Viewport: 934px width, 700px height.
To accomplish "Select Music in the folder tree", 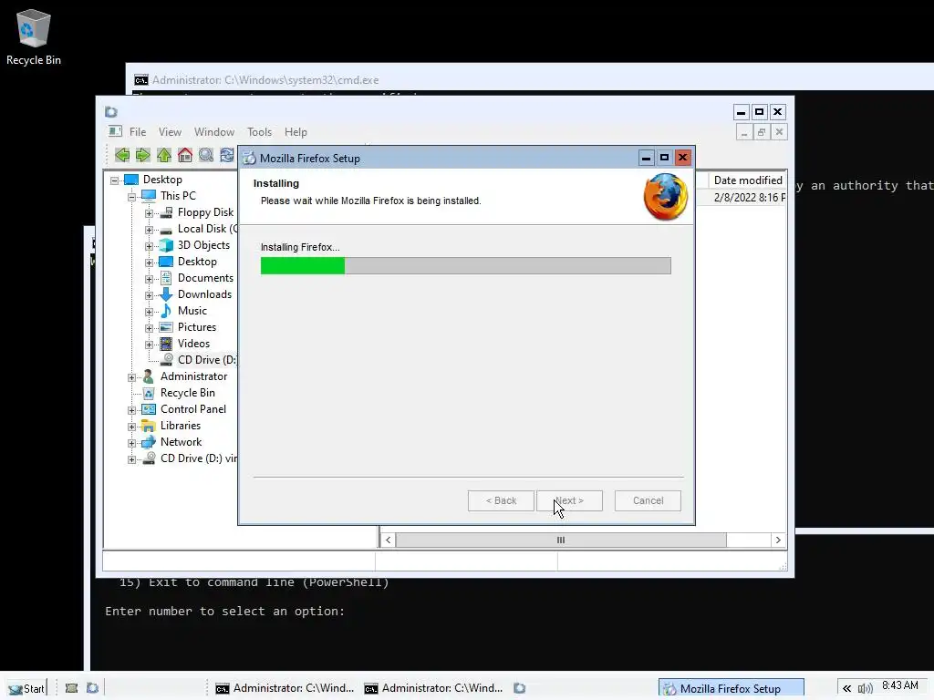I will click(x=192, y=311).
